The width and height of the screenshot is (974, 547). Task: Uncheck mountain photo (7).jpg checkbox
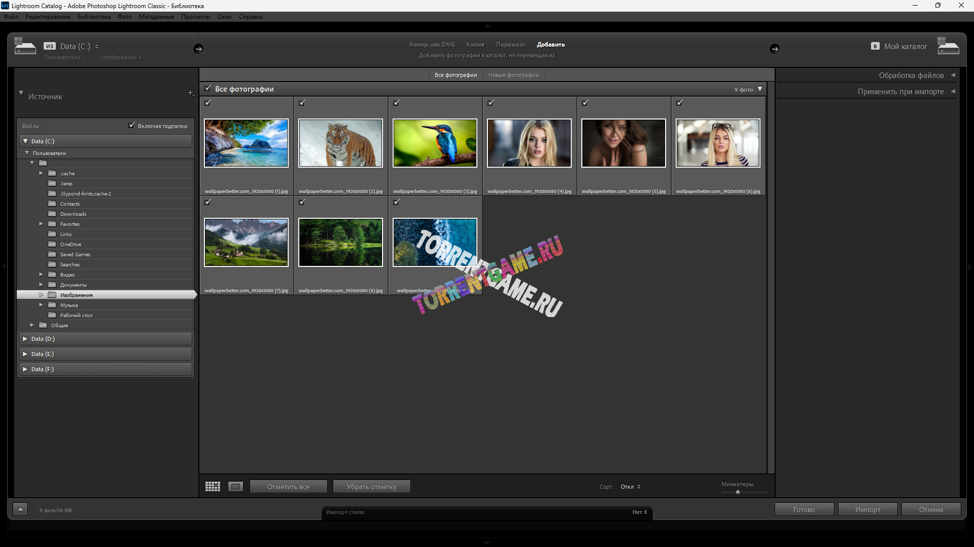207,202
